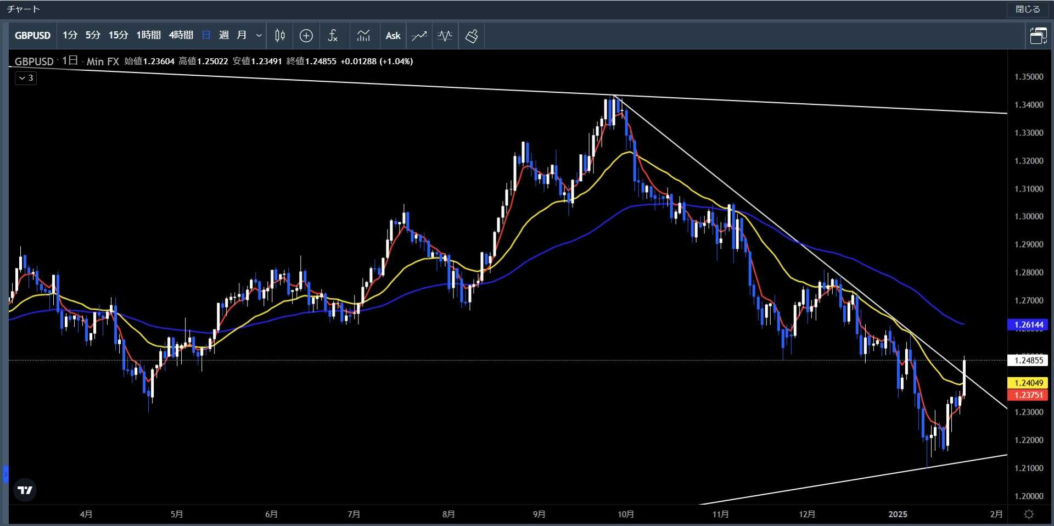1054x526 pixels.
Task: Click the 高値1.25022 value in legend
Action: (x=203, y=61)
